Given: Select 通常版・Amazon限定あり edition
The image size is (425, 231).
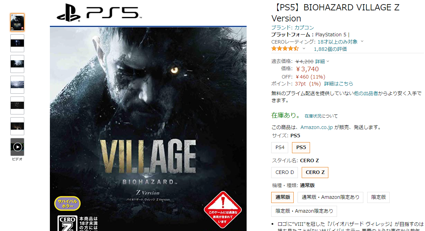Looking at the screenshot, I should click(330, 197).
